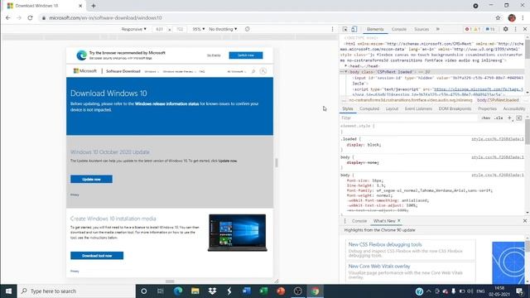
Task: Toggle the device toolbar icon in DevTools
Action: [x=354, y=30]
